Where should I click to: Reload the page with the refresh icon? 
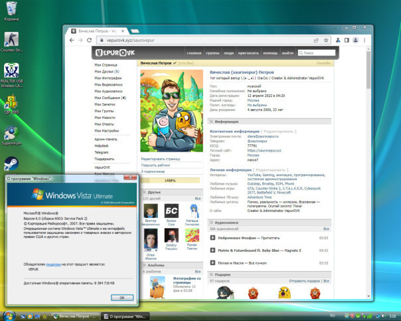tap(89, 40)
